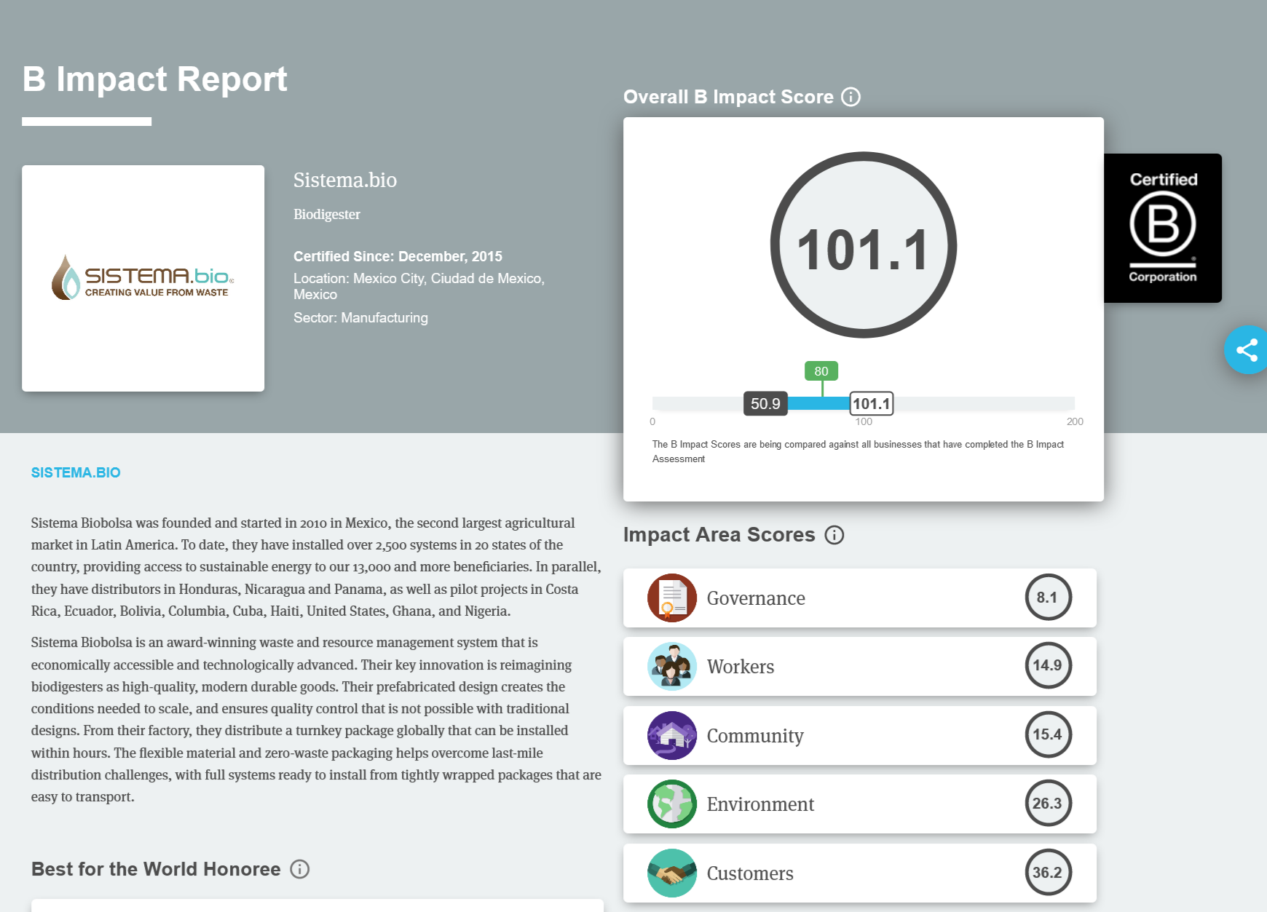Image resolution: width=1267 pixels, height=912 pixels.
Task: Click the Workers 14.9 score circle
Action: (x=1048, y=665)
